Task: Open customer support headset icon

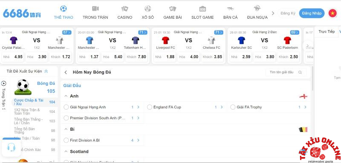Action: click(12, 147)
